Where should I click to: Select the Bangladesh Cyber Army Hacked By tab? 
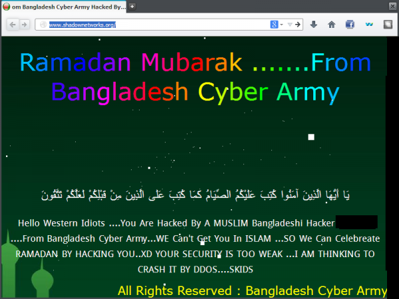tap(64, 7)
